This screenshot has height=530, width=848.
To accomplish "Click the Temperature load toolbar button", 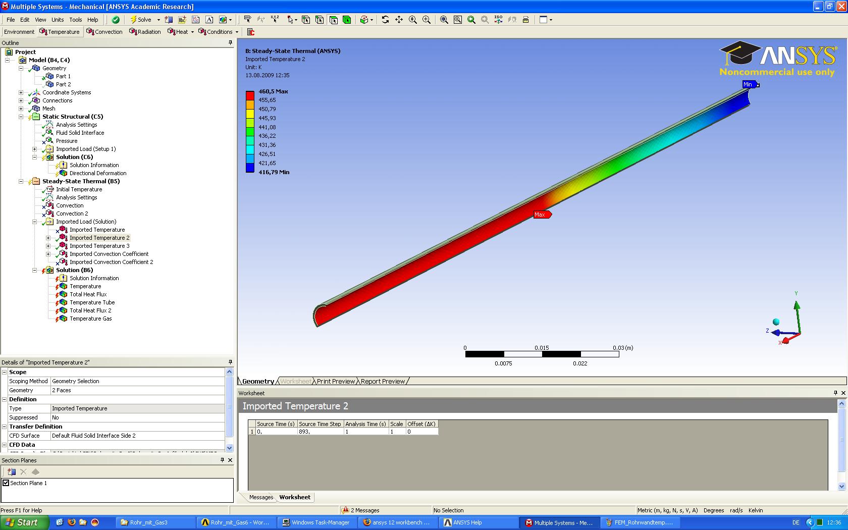I will pos(60,32).
